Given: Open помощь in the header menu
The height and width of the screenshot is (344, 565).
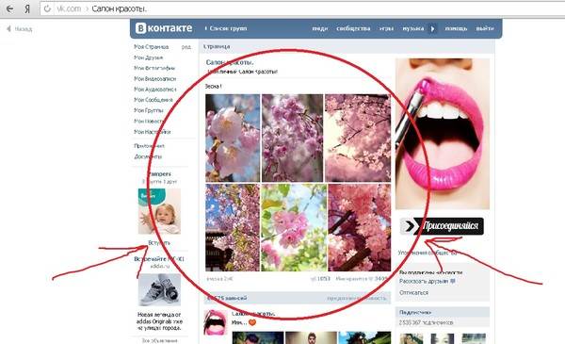Looking at the screenshot, I should pyautogui.click(x=456, y=28).
